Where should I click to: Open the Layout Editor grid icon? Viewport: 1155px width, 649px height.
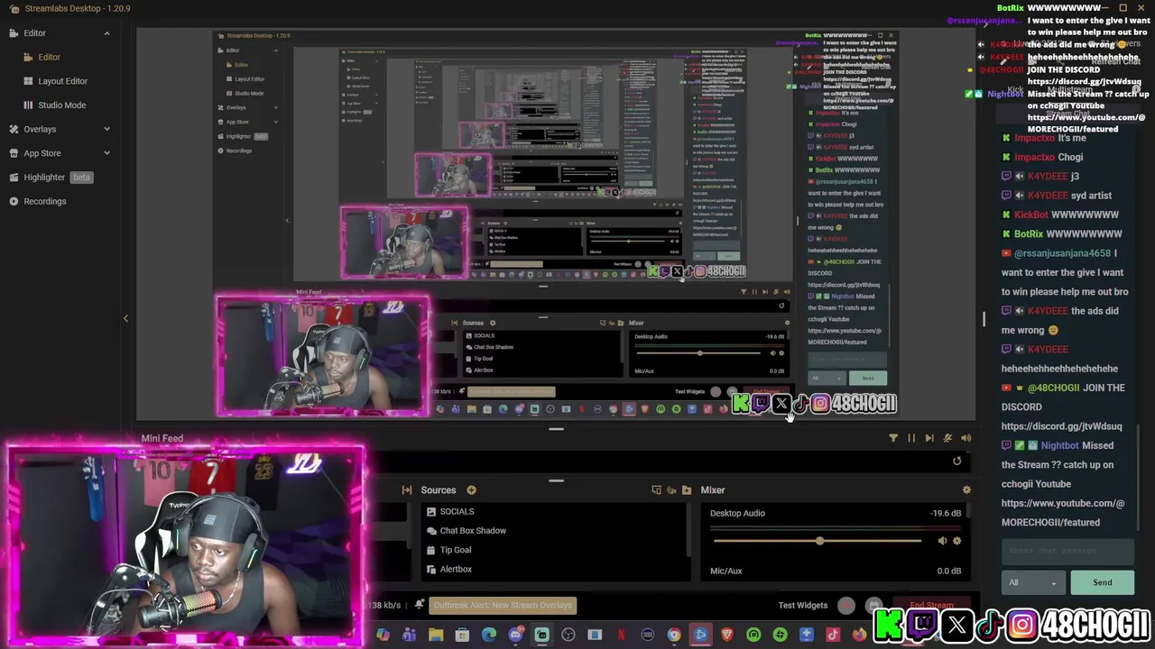pos(29,81)
